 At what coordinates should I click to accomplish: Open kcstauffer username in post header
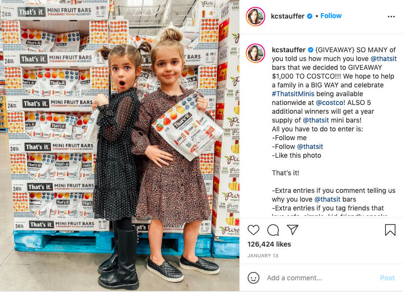coord(288,16)
